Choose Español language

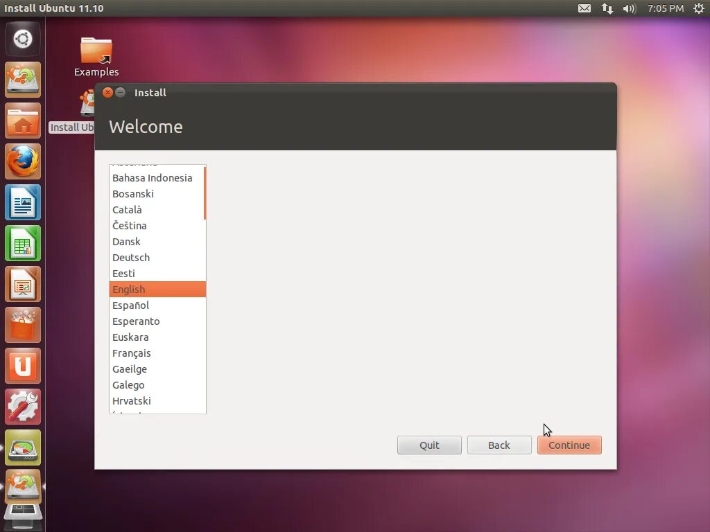point(157,305)
